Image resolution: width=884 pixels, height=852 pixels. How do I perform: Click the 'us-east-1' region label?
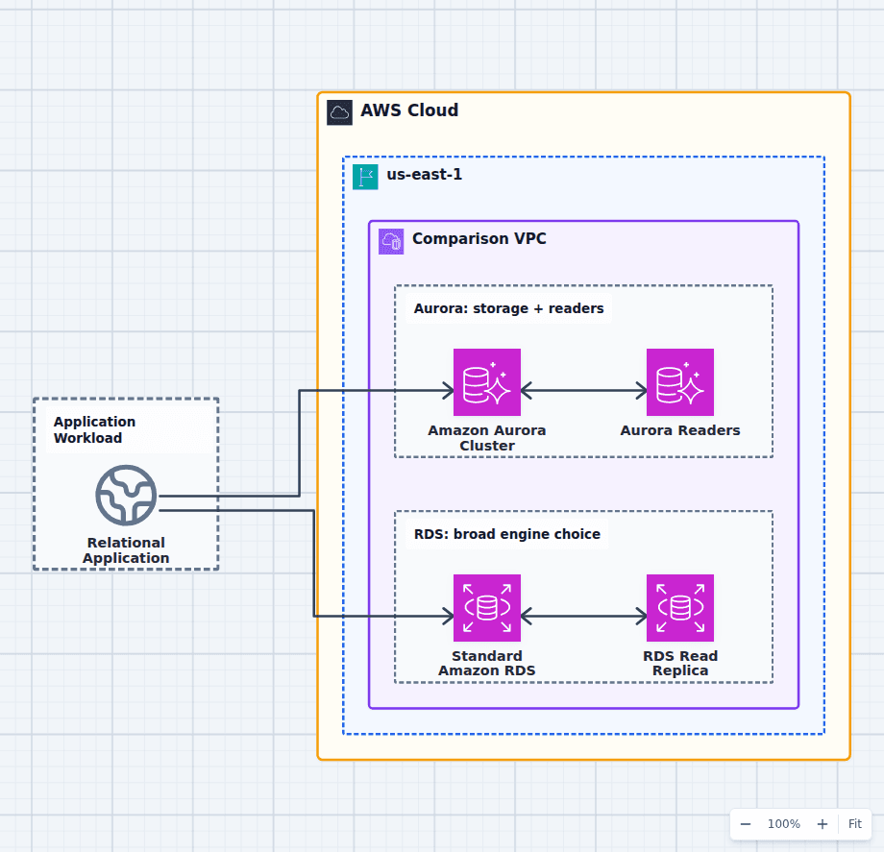point(424,175)
